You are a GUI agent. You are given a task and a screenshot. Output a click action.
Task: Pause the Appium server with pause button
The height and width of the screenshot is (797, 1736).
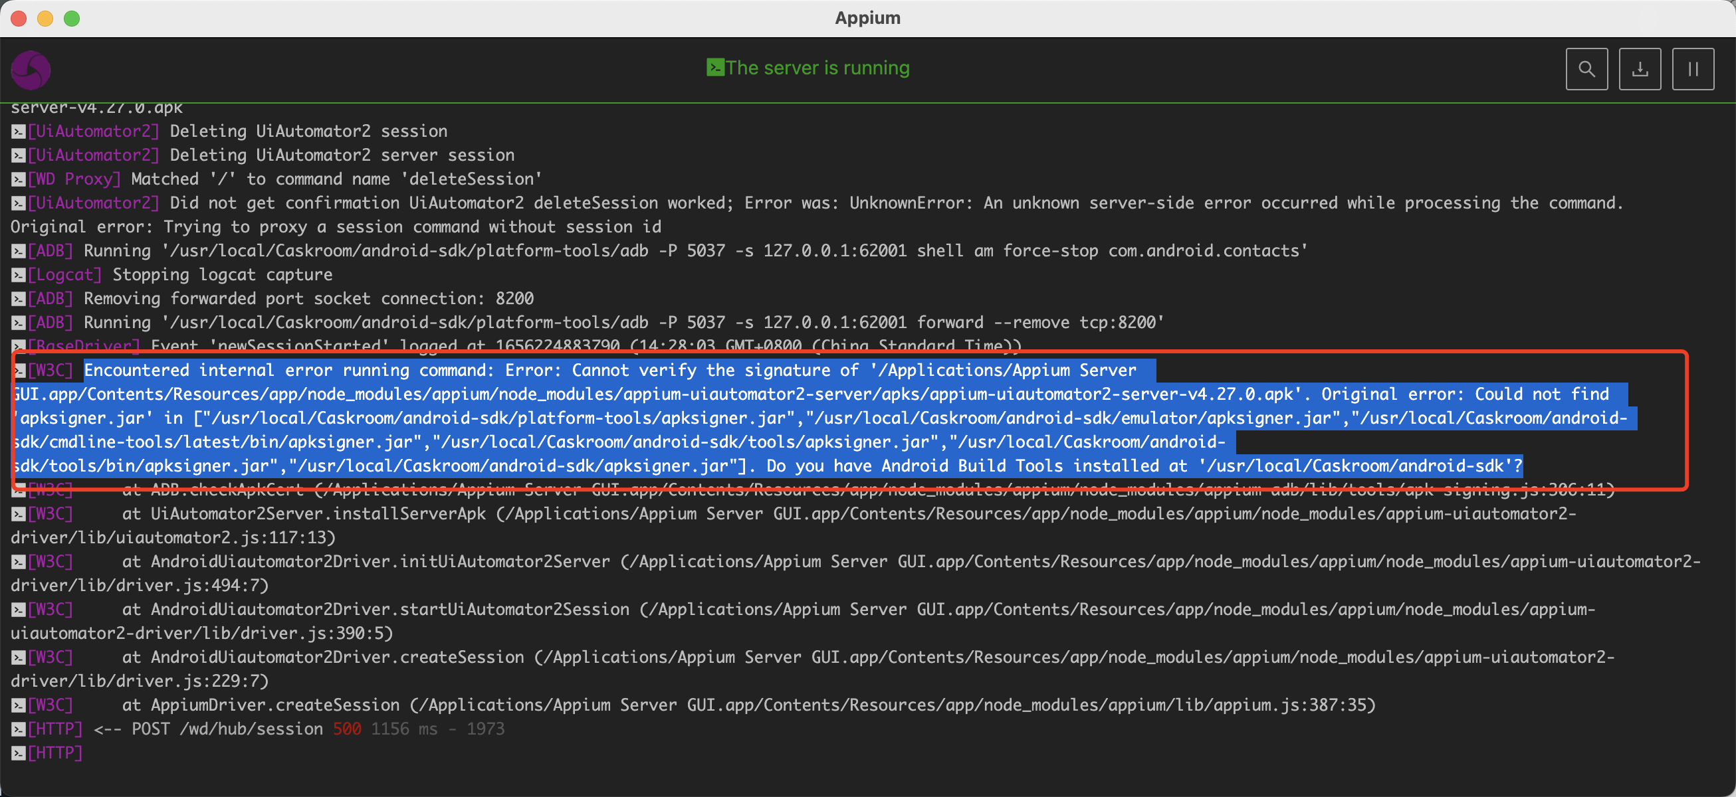point(1692,68)
